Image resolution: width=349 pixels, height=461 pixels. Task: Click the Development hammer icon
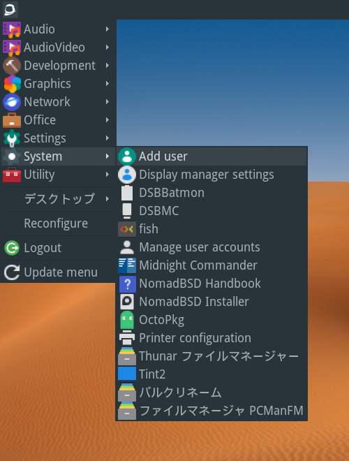point(12,66)
